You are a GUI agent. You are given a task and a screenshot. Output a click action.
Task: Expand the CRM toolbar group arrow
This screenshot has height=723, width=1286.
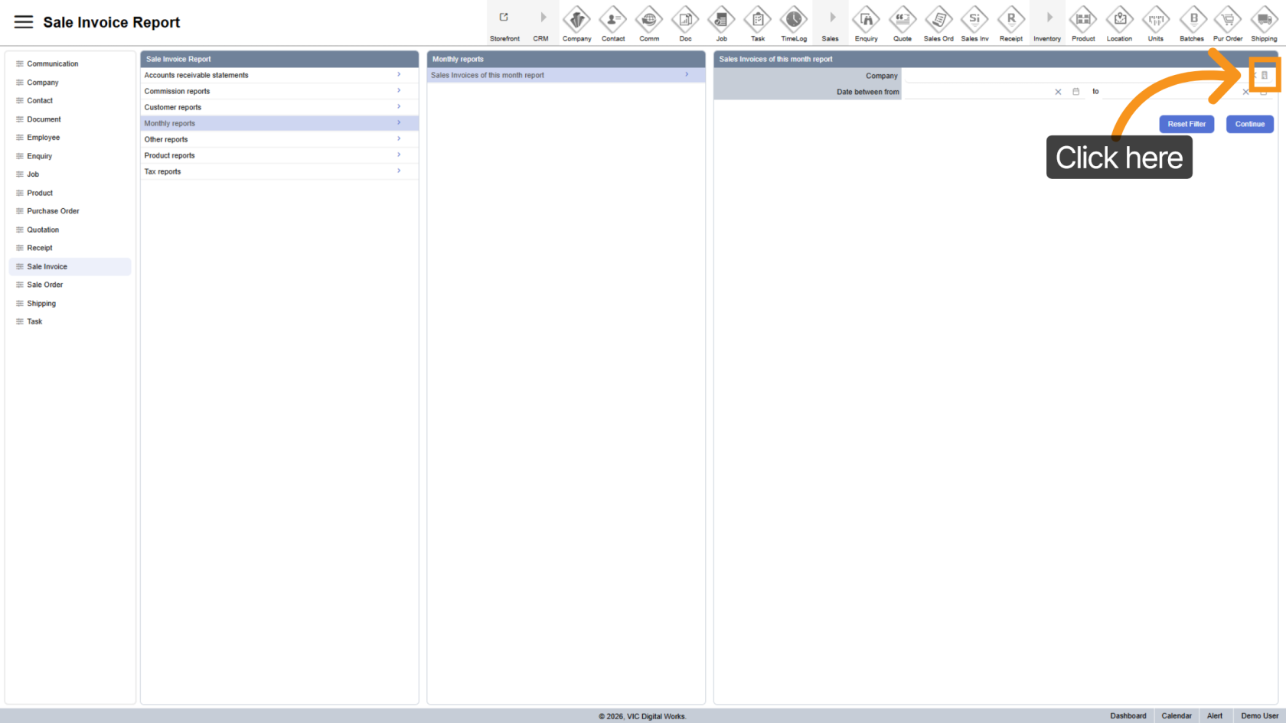541,18
